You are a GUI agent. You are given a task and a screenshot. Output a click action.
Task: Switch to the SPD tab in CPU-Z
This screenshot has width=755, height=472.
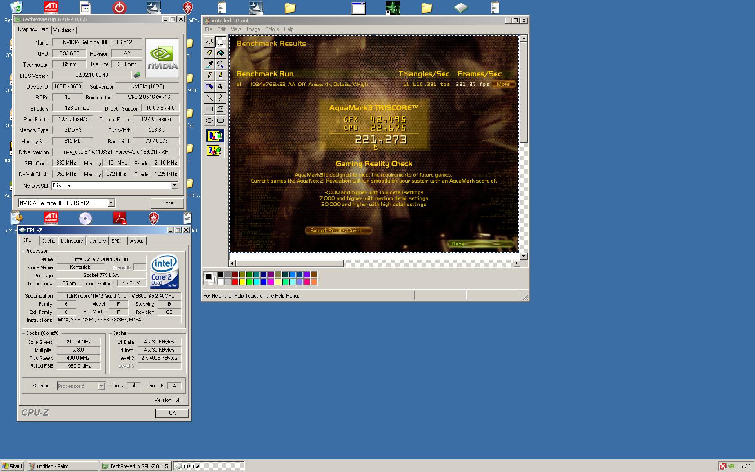116,241
